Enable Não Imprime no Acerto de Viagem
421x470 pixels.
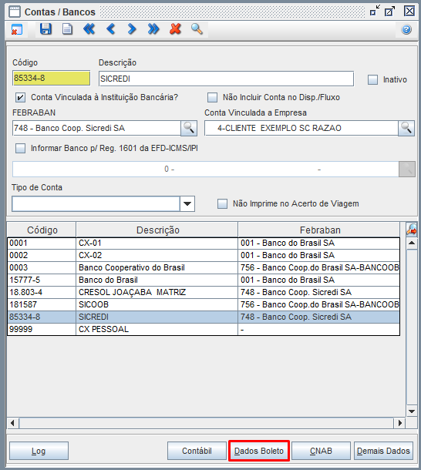click(x=222, y=203)
